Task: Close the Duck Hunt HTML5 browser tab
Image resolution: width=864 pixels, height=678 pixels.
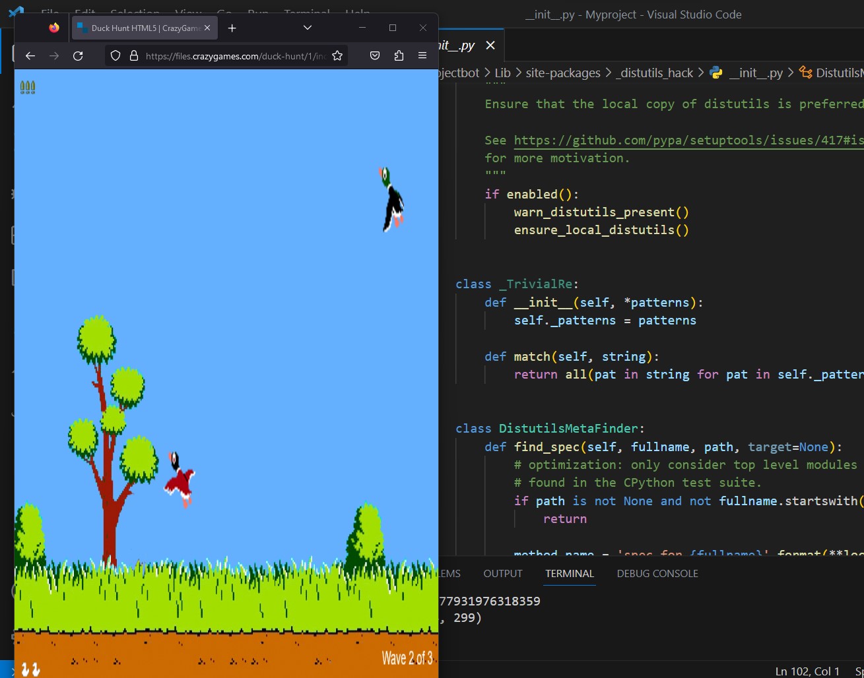Action: pos(207,28)
